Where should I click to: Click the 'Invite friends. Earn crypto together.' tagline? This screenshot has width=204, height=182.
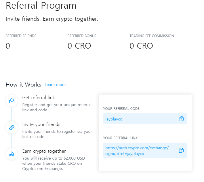pos(52,19)
